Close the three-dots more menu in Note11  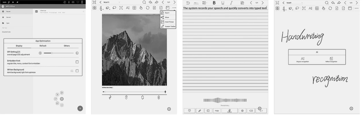click(174, 8)
